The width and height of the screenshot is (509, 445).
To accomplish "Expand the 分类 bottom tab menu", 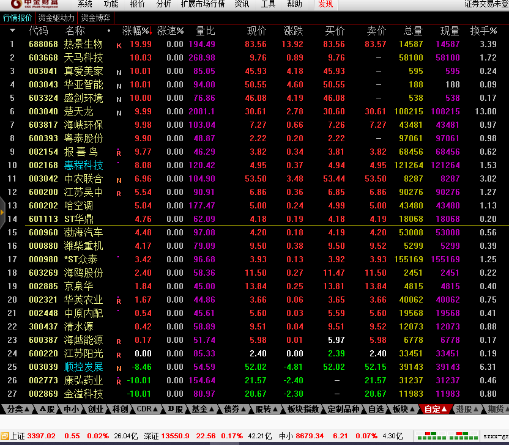I will coord(18,409).
